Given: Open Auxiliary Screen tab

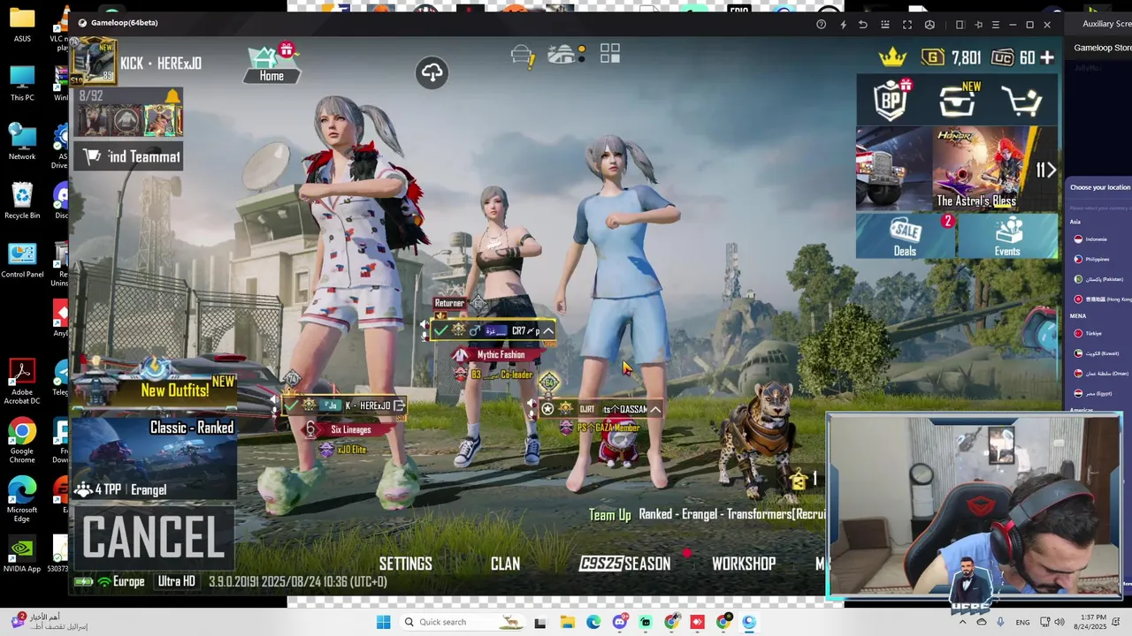Looking at the screenshot, I should click(1106, 24).
